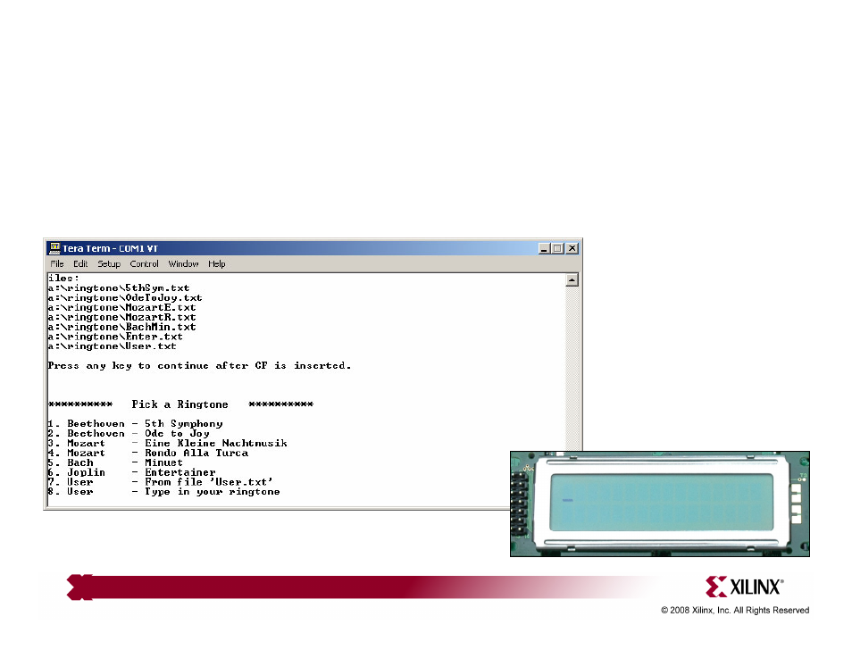Image resolution: width=852 pixels, height=658 pixels.
Task: Open the Window menu
Action: pos(183,264)
